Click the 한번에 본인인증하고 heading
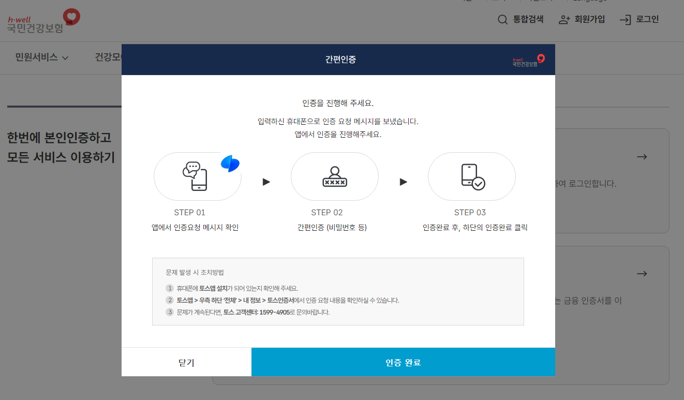684x400 pixels. point(59,138)
